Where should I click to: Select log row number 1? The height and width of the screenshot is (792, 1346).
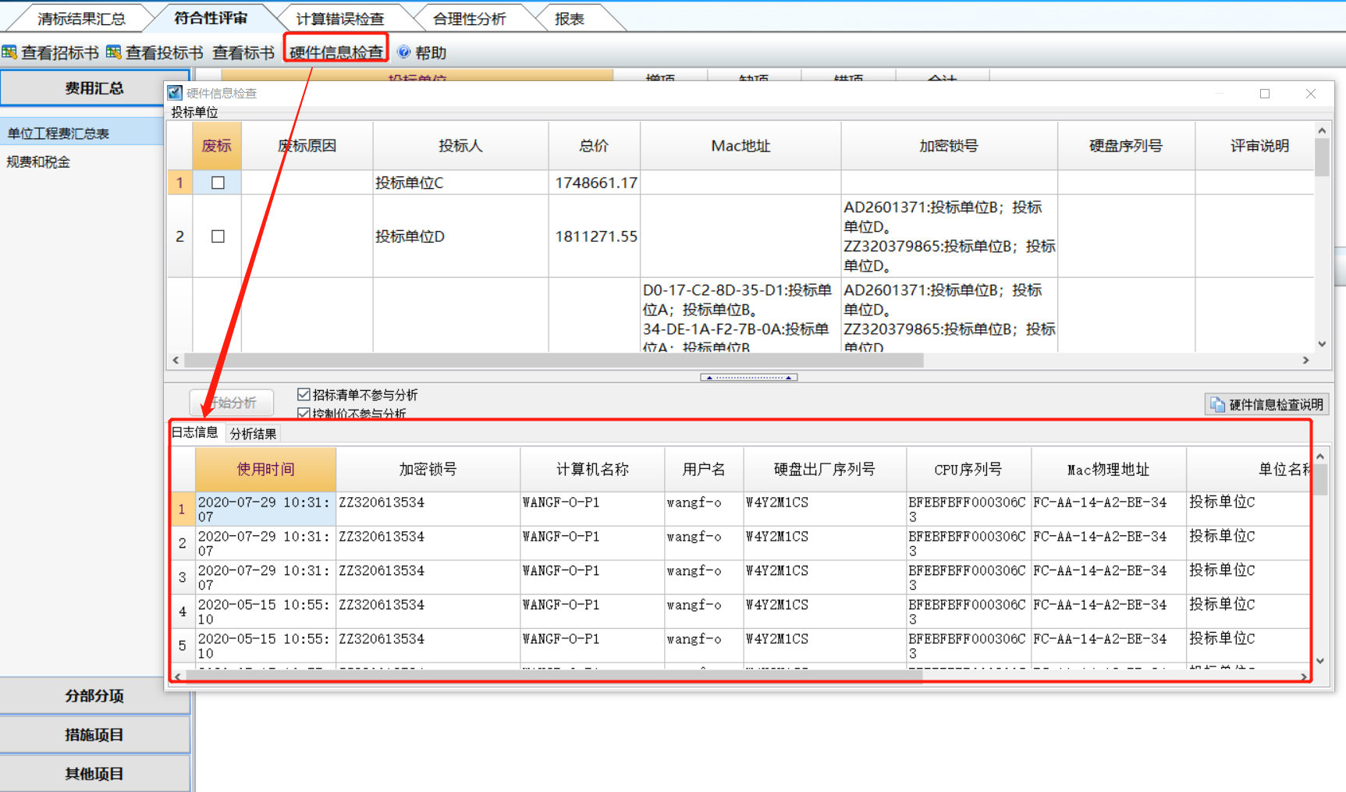click(182, 509)
